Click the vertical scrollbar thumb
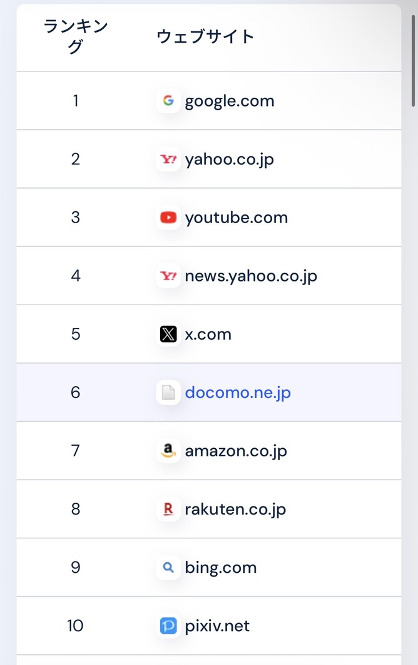This screenshot has width=418, height=665. pos(414,61)
